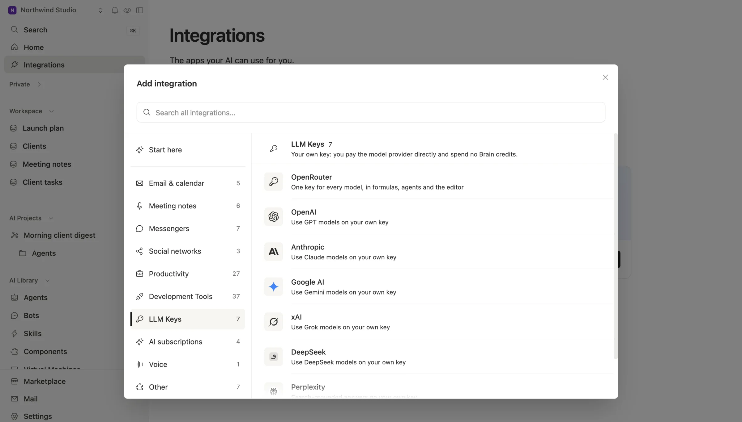The image size is (742, 422).
Task: Click the OpenRouter key icon
Action: pos(273,182)
